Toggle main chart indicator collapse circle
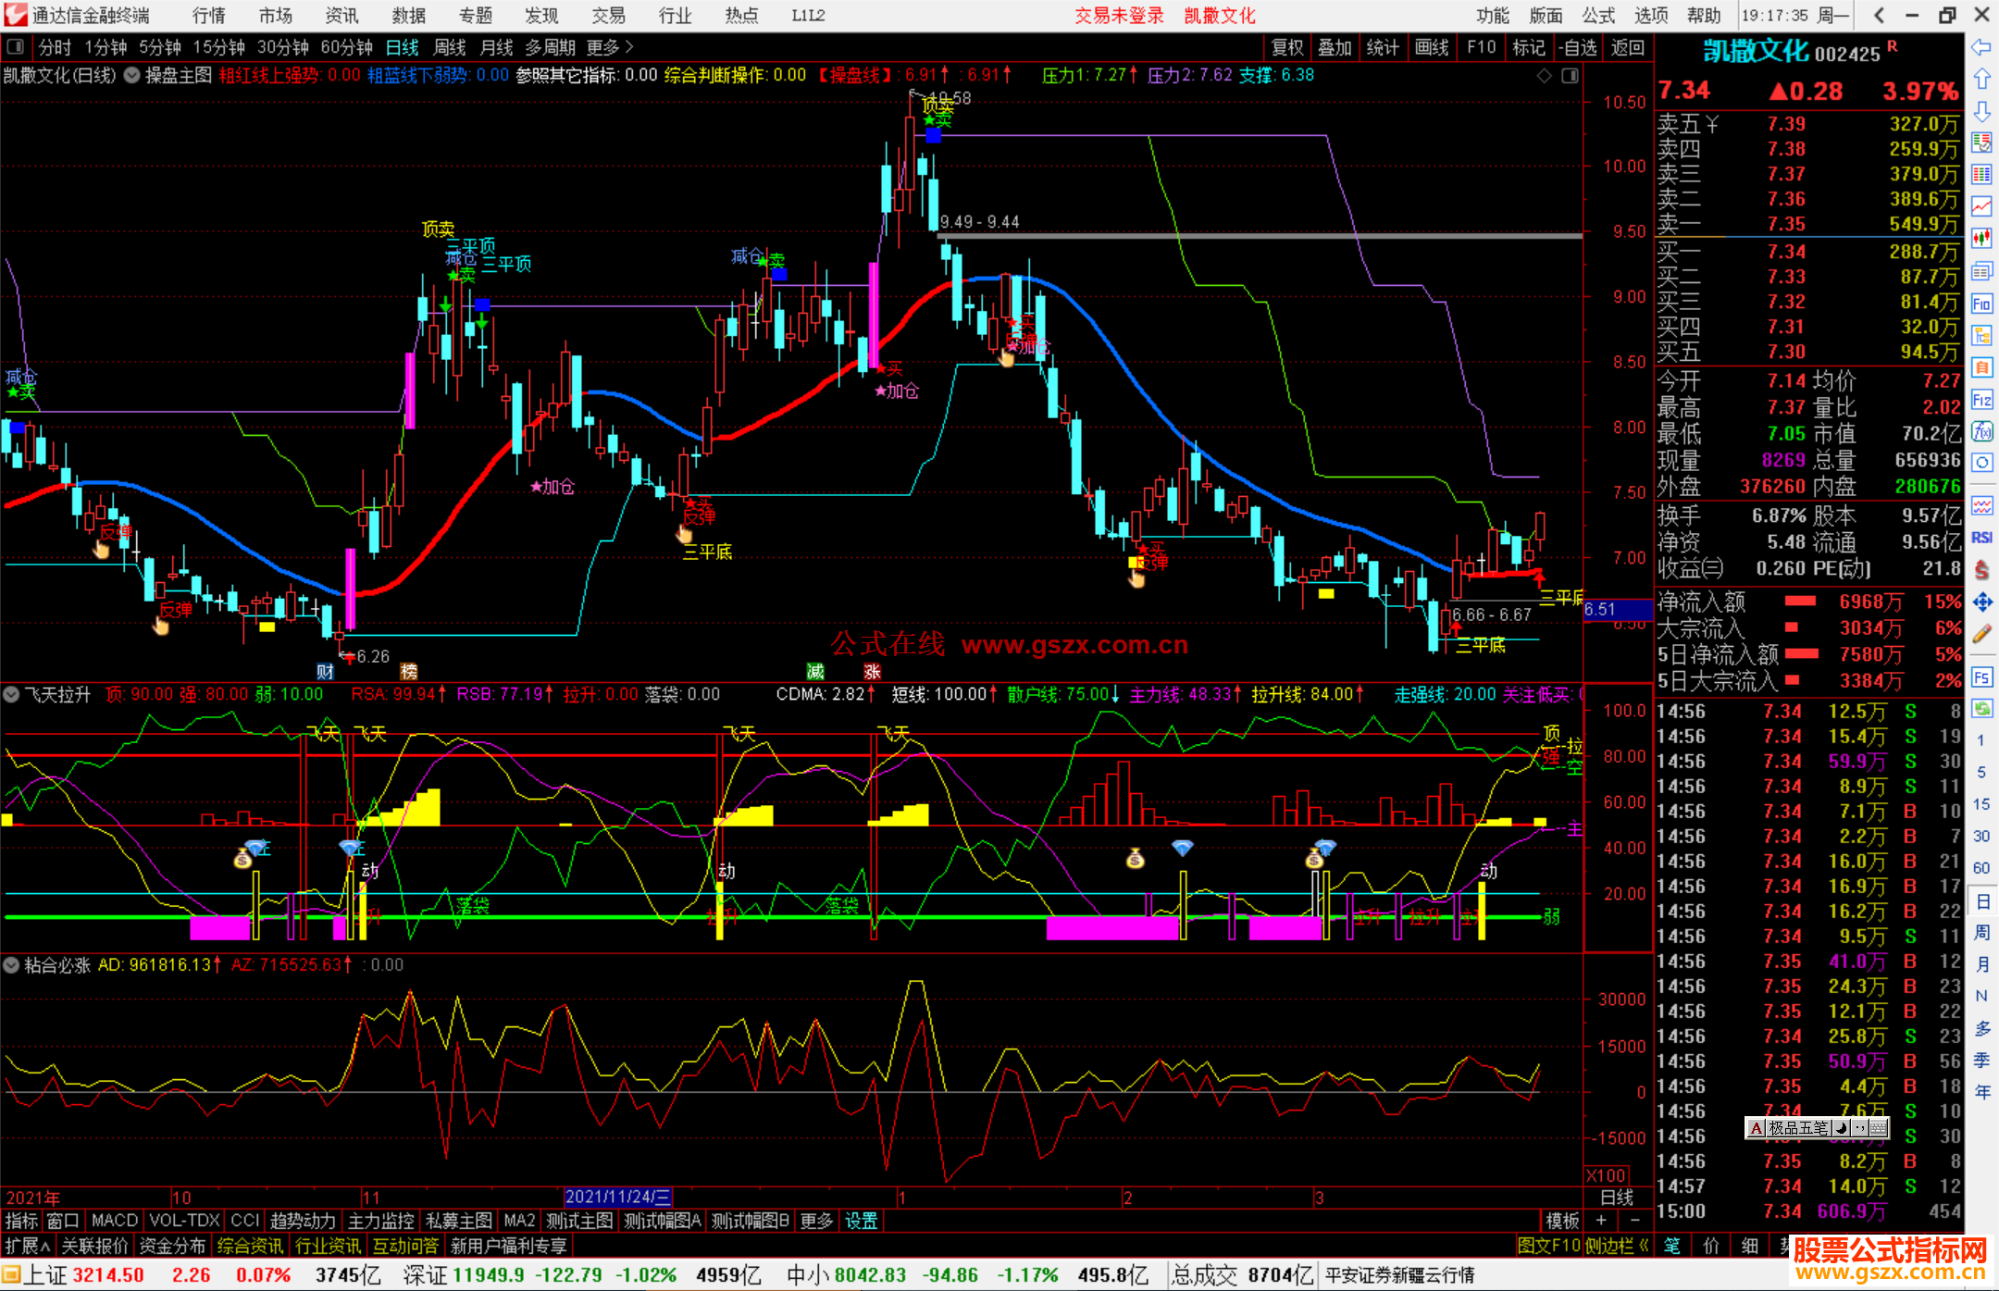Screen dimensions: 1999x1291 (x=132, y=75)
